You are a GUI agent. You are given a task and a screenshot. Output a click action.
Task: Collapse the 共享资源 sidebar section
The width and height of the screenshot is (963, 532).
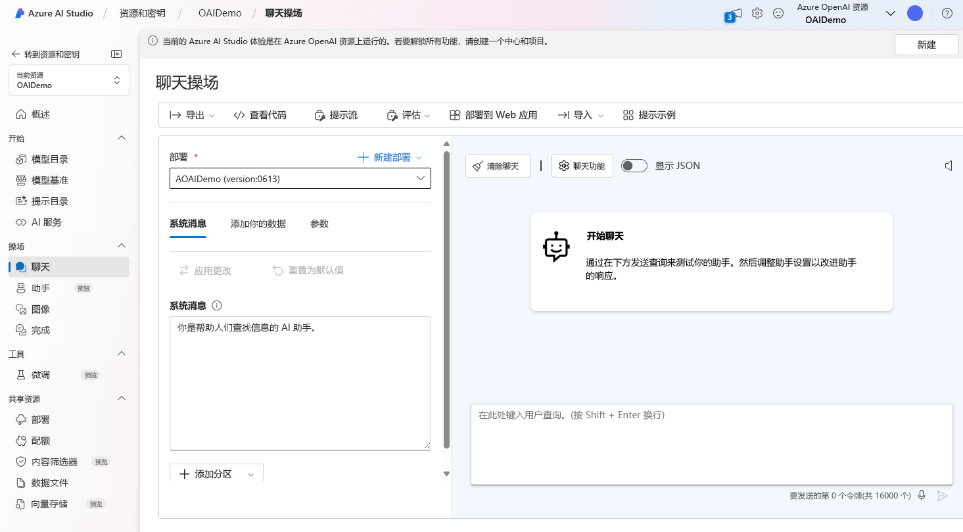(122, 399)
